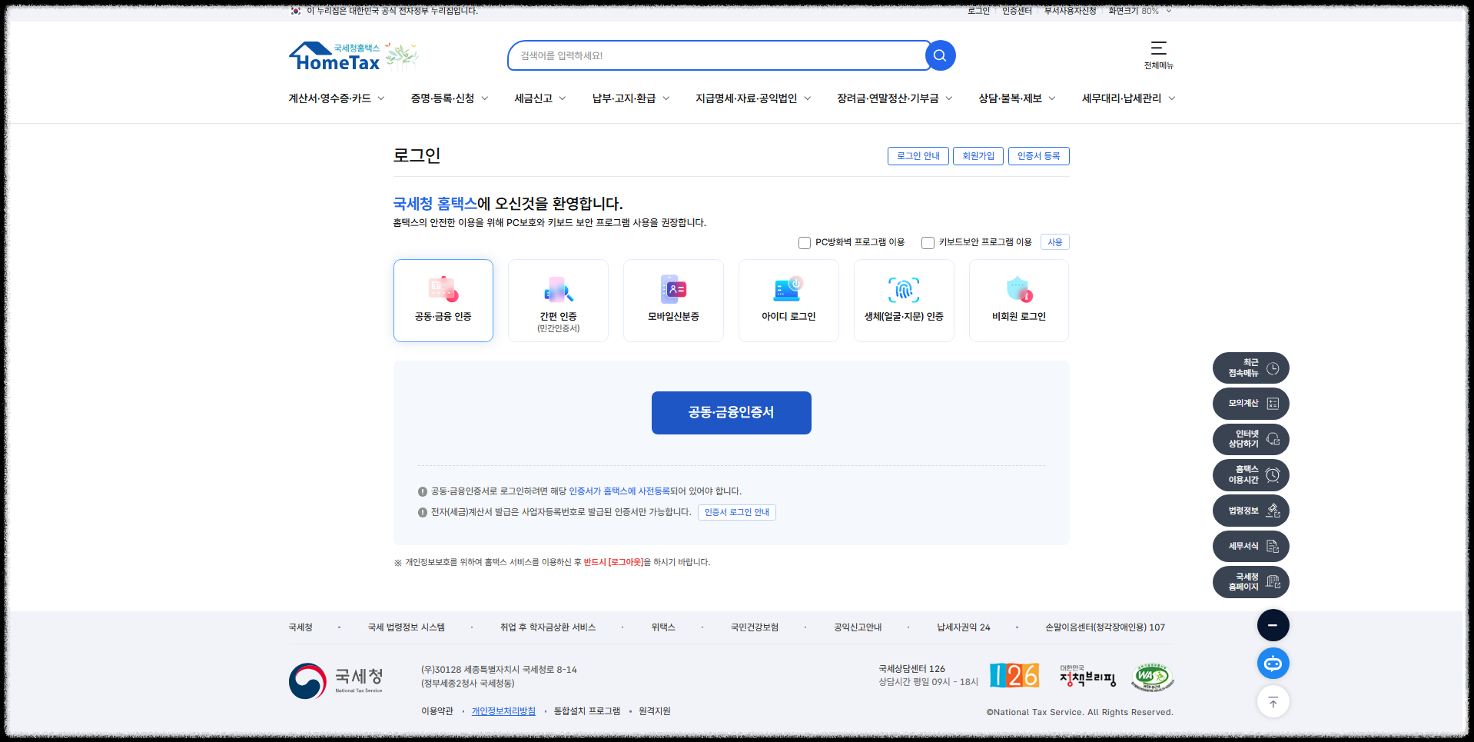Screen dimensions: 1474x742
Task: Open 화면크기 80% dropdown
Action: coord(1140,11)
